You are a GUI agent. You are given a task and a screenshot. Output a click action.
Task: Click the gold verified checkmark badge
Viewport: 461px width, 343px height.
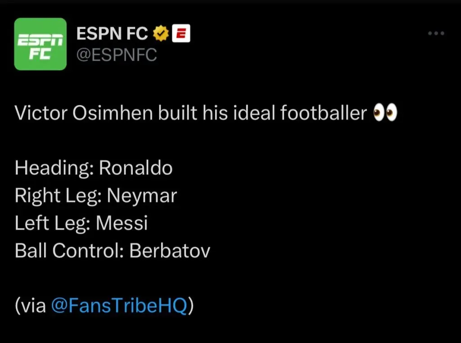(161, 33)
